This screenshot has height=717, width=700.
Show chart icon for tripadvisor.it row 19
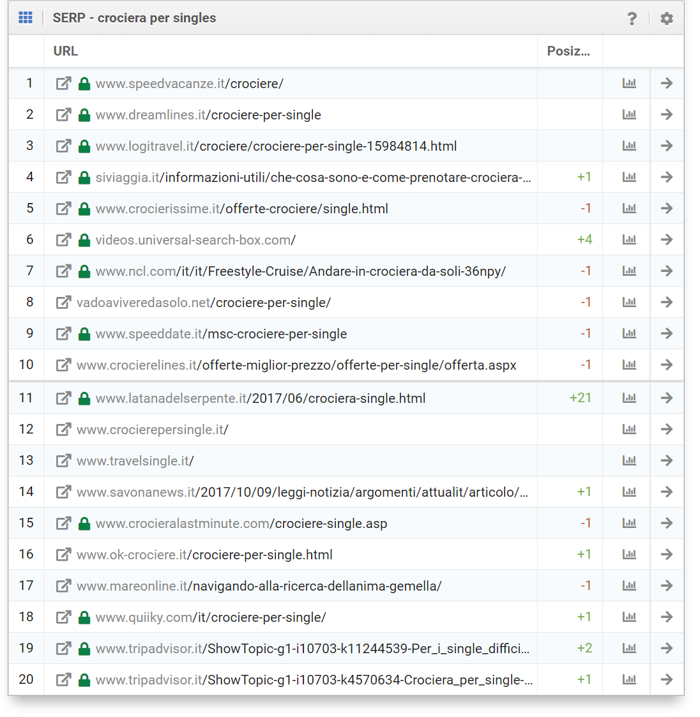point(629,648)
